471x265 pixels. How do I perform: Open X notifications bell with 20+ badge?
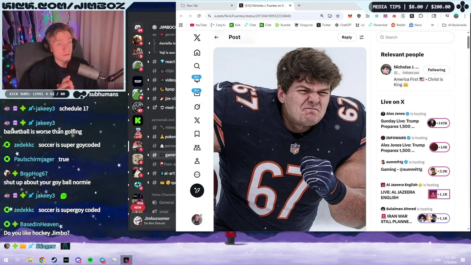coord(197,79)
